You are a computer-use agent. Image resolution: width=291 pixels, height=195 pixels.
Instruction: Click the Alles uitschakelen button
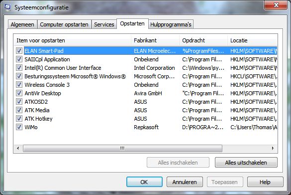246,163
